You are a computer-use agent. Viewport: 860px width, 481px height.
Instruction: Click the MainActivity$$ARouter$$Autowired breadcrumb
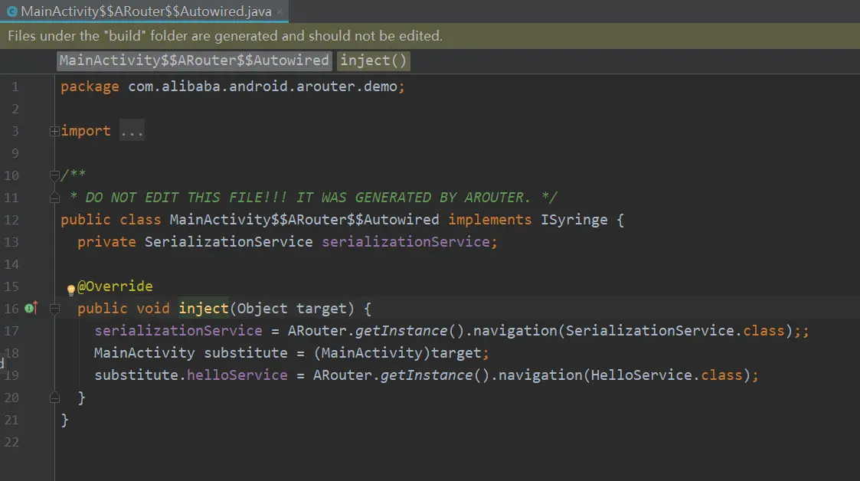coord(195,61)
